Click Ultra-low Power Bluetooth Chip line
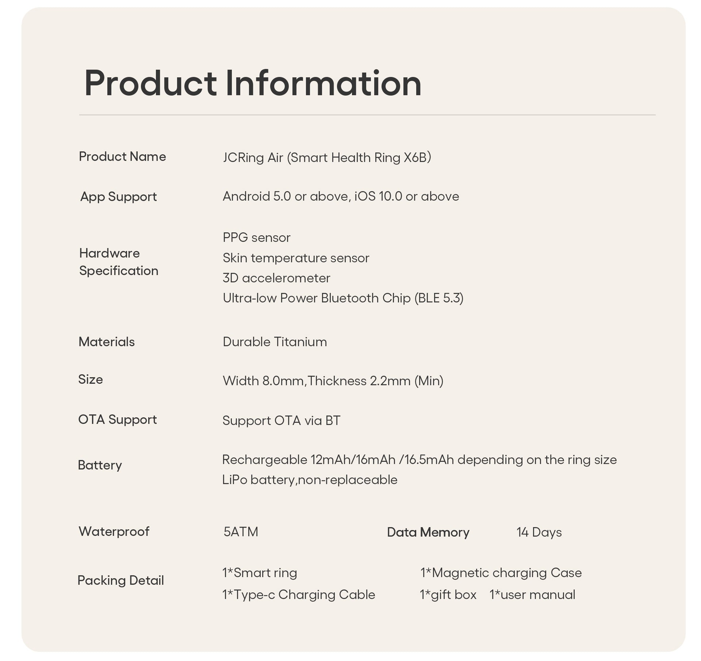The image size is (701, 661). tap(343, 298)
